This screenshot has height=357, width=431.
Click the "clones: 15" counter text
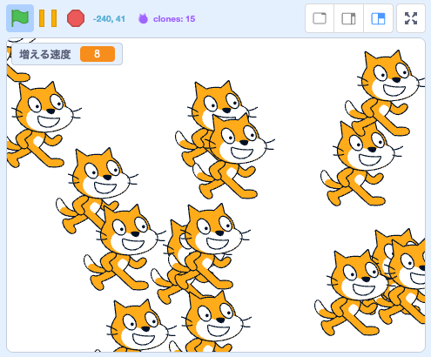point(174,19)
